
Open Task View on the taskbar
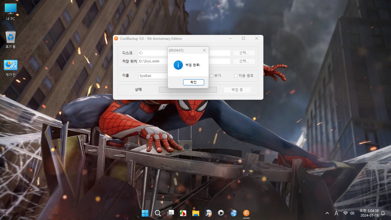point(170,213)
